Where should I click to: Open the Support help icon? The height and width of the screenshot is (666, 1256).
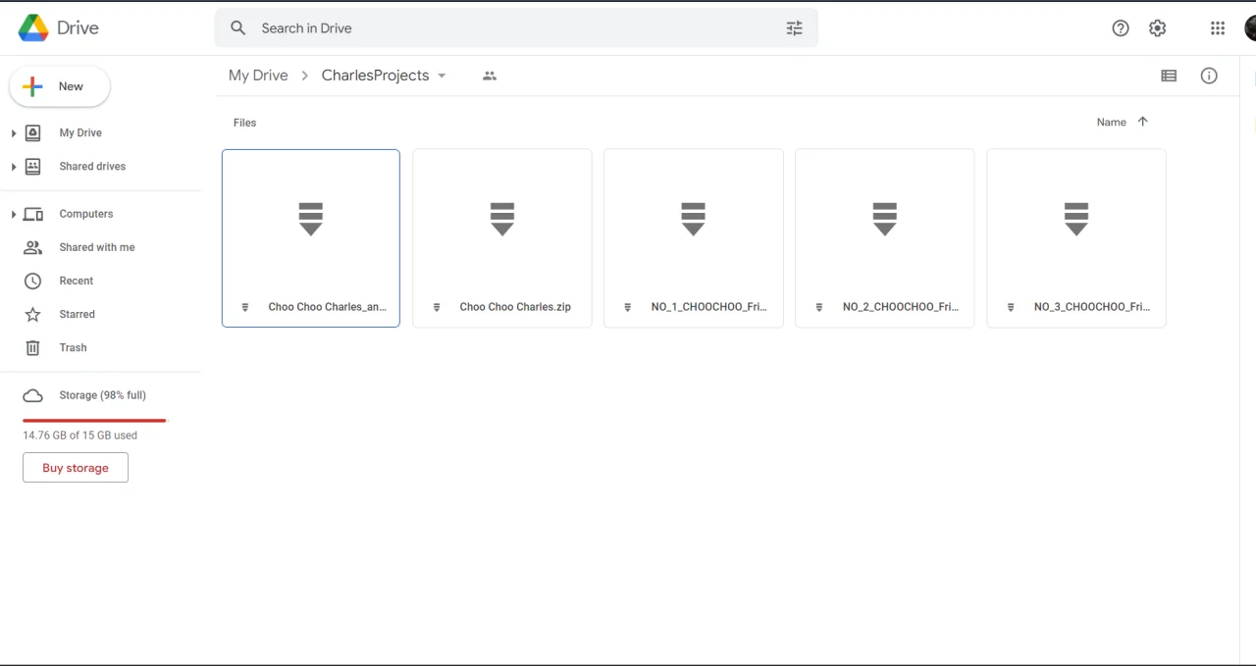tap(1121, 28)
